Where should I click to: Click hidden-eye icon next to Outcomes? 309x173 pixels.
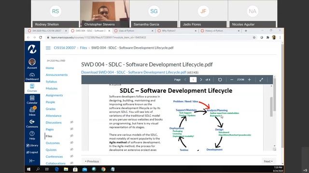tap(72, 143)
